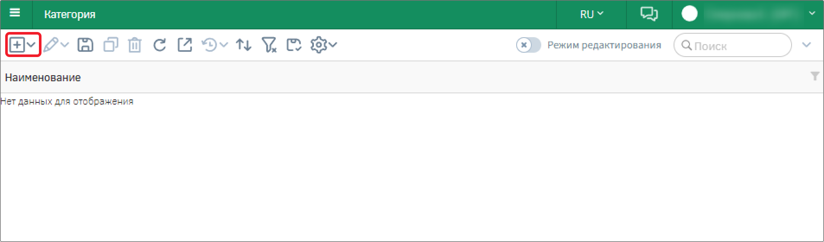Viewport: 824px width, 242px height.
Task: Clear filters with the funnel-x icon
Action: 269,45
